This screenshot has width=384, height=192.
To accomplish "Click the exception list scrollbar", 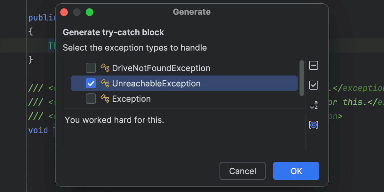I will pos(301,78).
